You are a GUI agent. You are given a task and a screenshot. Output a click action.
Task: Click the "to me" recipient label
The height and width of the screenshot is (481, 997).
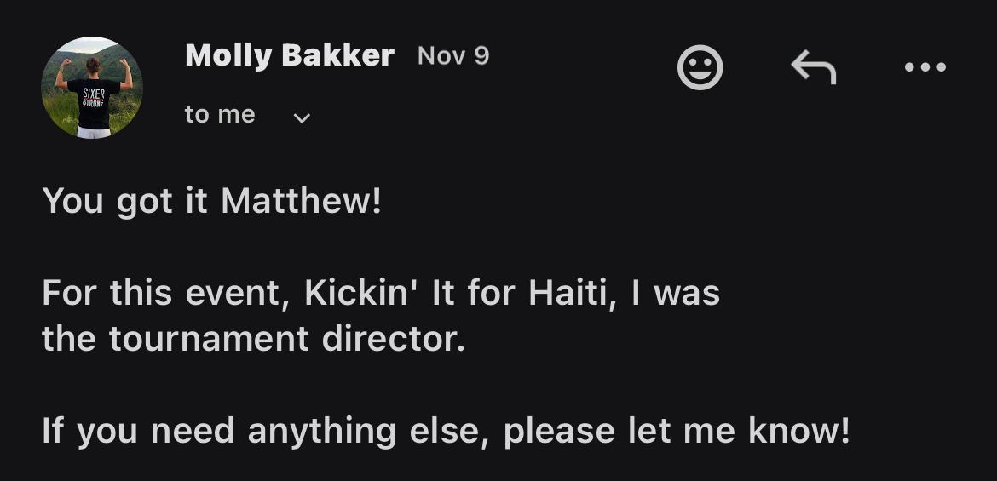(x=220, y=115)
